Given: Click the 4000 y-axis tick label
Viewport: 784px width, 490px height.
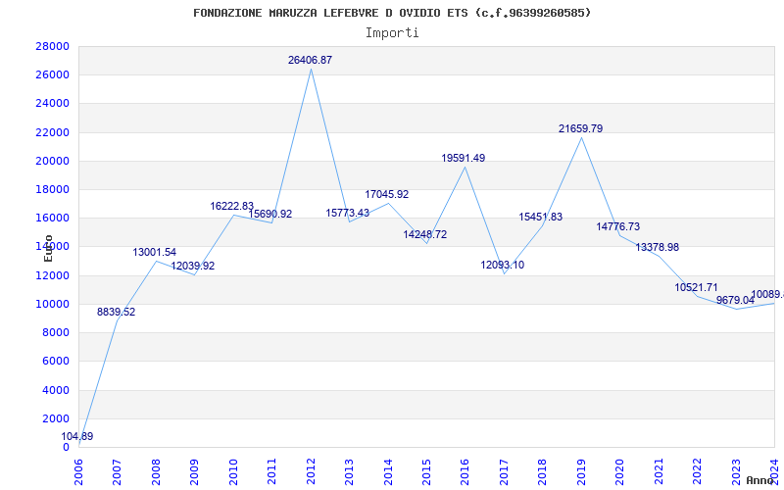Looking at the screenshot, I should (55, 390).
